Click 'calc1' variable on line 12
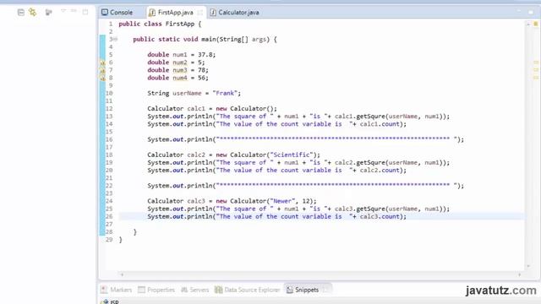 point(196,109)
